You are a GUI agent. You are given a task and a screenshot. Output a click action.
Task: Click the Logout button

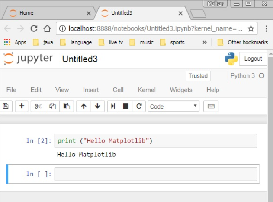[x=253, y=59]
